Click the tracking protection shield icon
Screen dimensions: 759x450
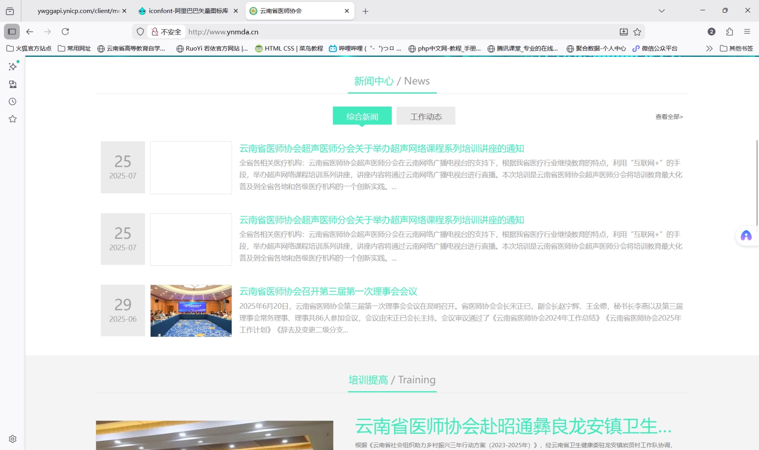coord(139,31)
